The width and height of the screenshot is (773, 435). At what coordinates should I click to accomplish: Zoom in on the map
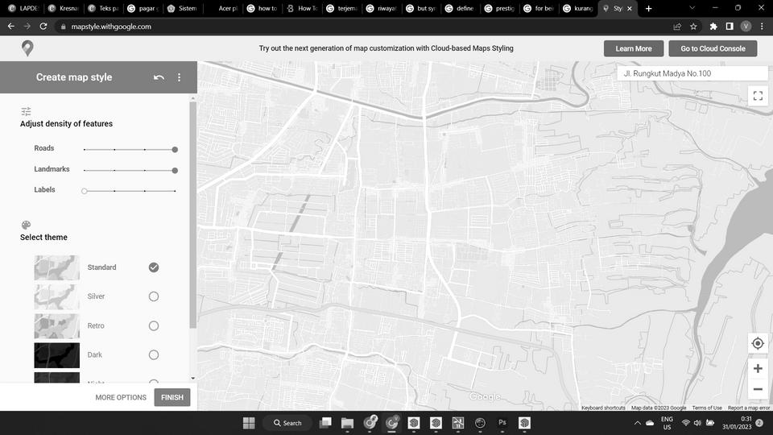(758, 368)
